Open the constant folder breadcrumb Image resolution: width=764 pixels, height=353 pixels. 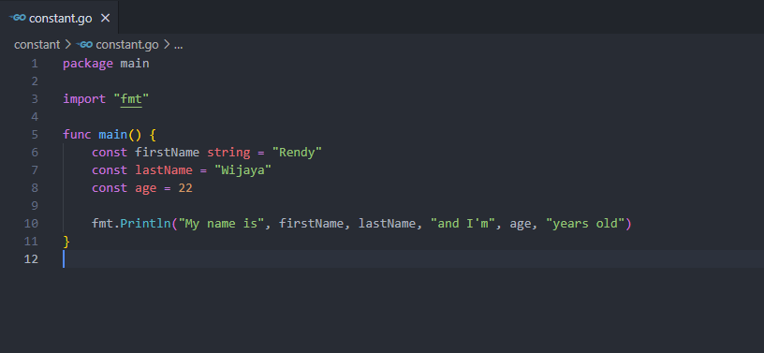point(37,45)
